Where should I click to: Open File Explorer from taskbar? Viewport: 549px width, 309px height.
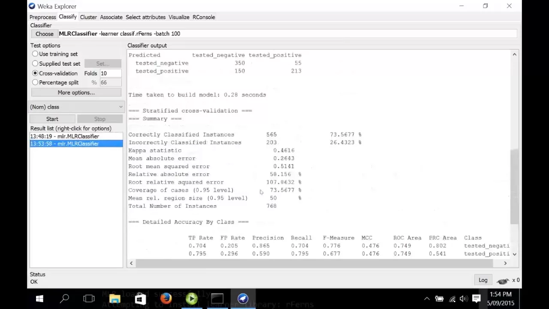115,299
